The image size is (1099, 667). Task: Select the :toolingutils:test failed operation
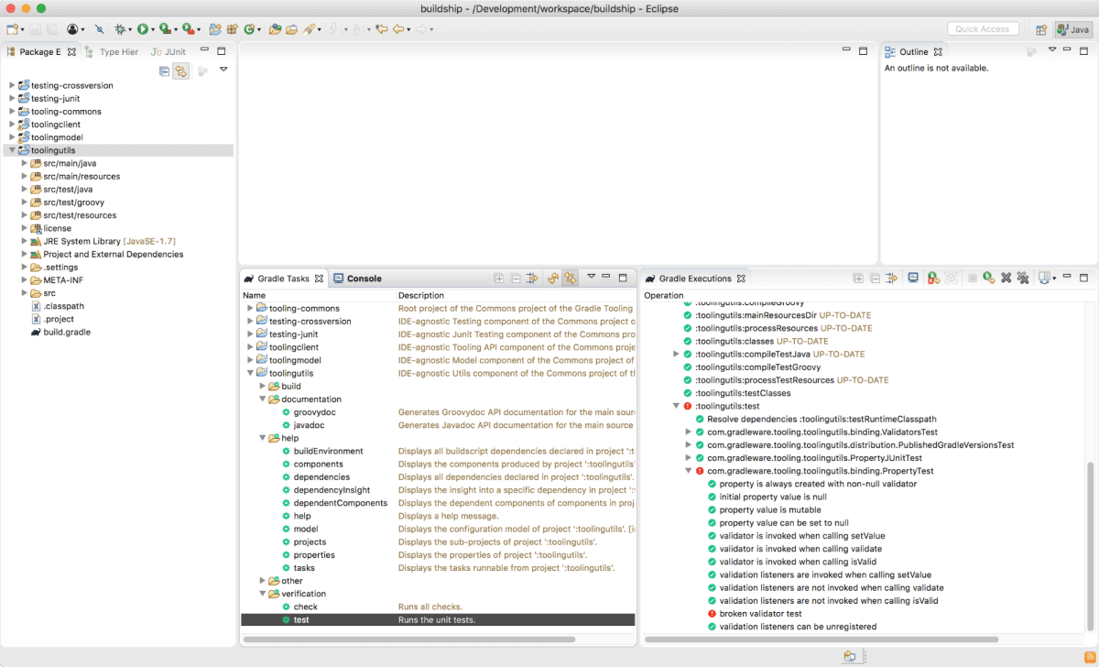pos(727,406)
